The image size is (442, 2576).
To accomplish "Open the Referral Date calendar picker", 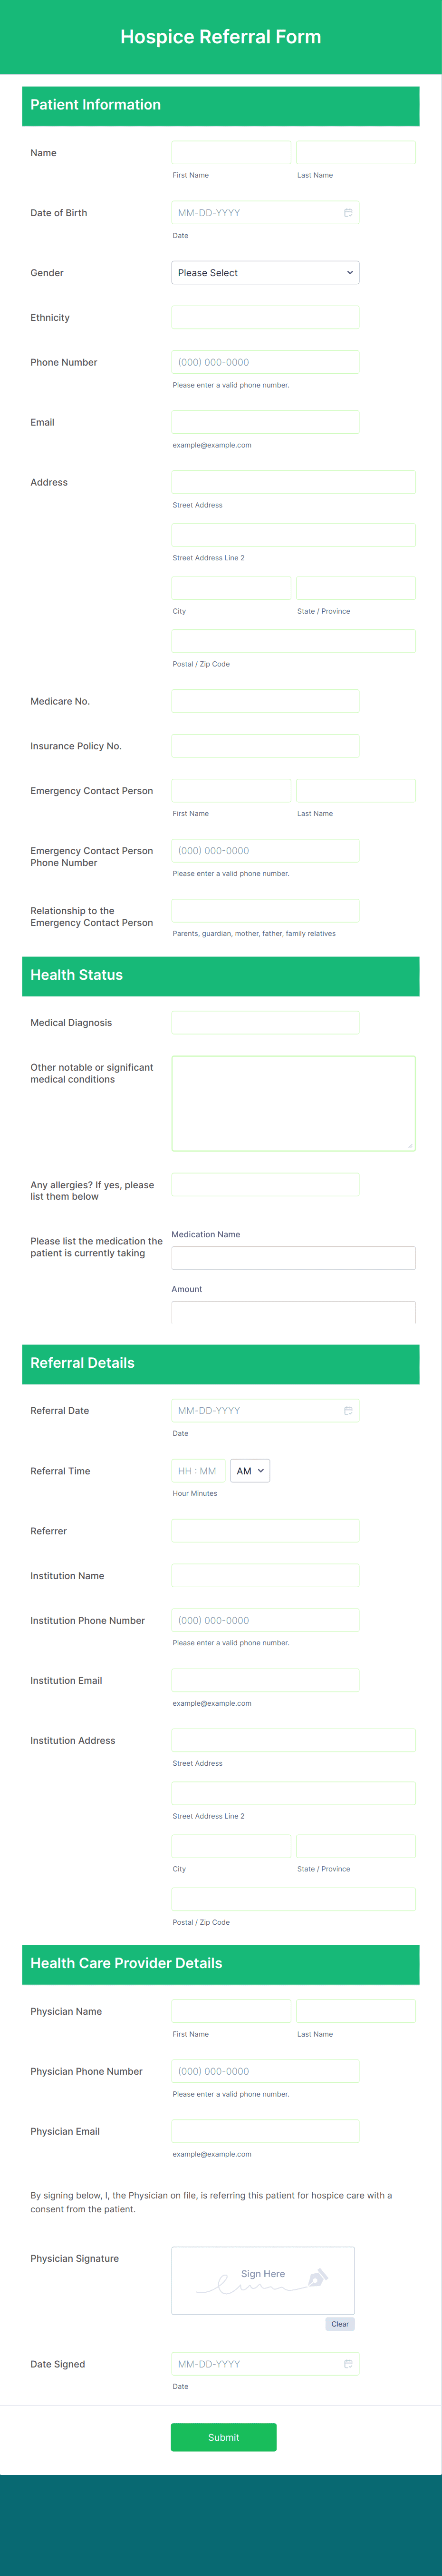I will tap(347, 1411).
